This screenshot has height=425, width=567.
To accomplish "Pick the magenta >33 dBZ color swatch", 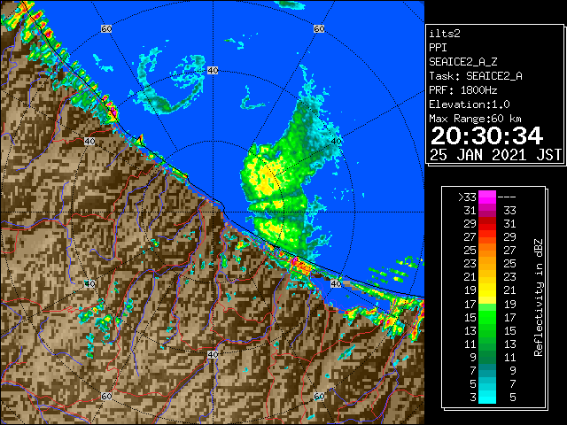I will coord(487,197).
